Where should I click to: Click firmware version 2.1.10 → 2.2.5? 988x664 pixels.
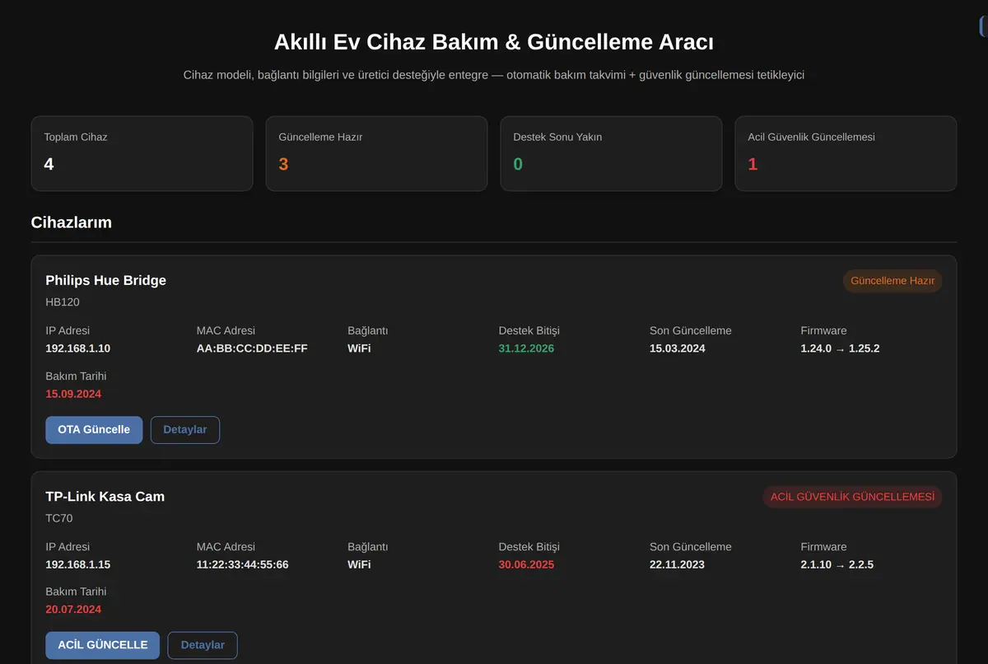837,564
